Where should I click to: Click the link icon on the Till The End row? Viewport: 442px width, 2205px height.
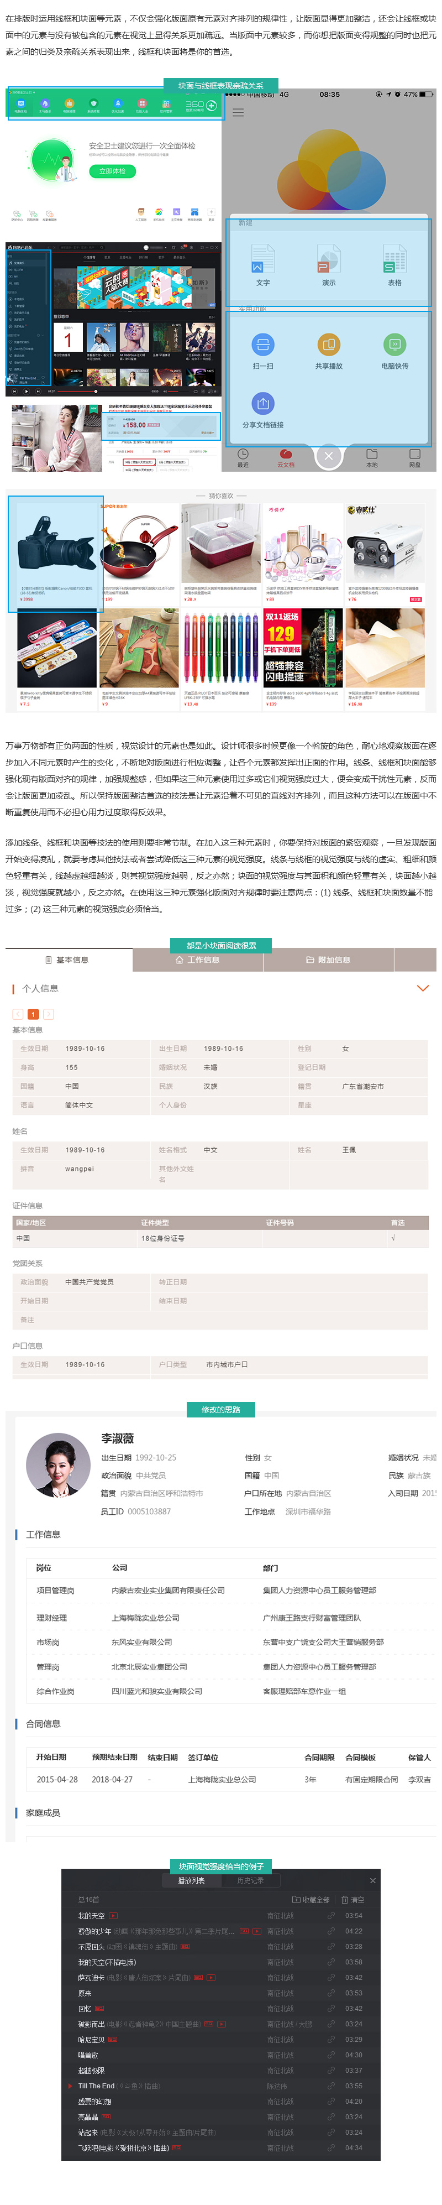coord(331,2086)
